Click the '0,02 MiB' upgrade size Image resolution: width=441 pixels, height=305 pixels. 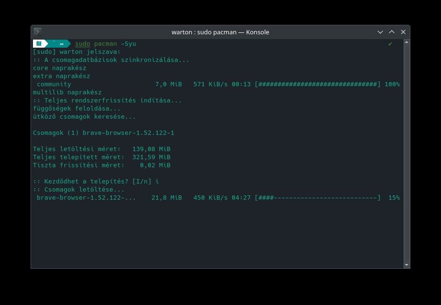155,165
